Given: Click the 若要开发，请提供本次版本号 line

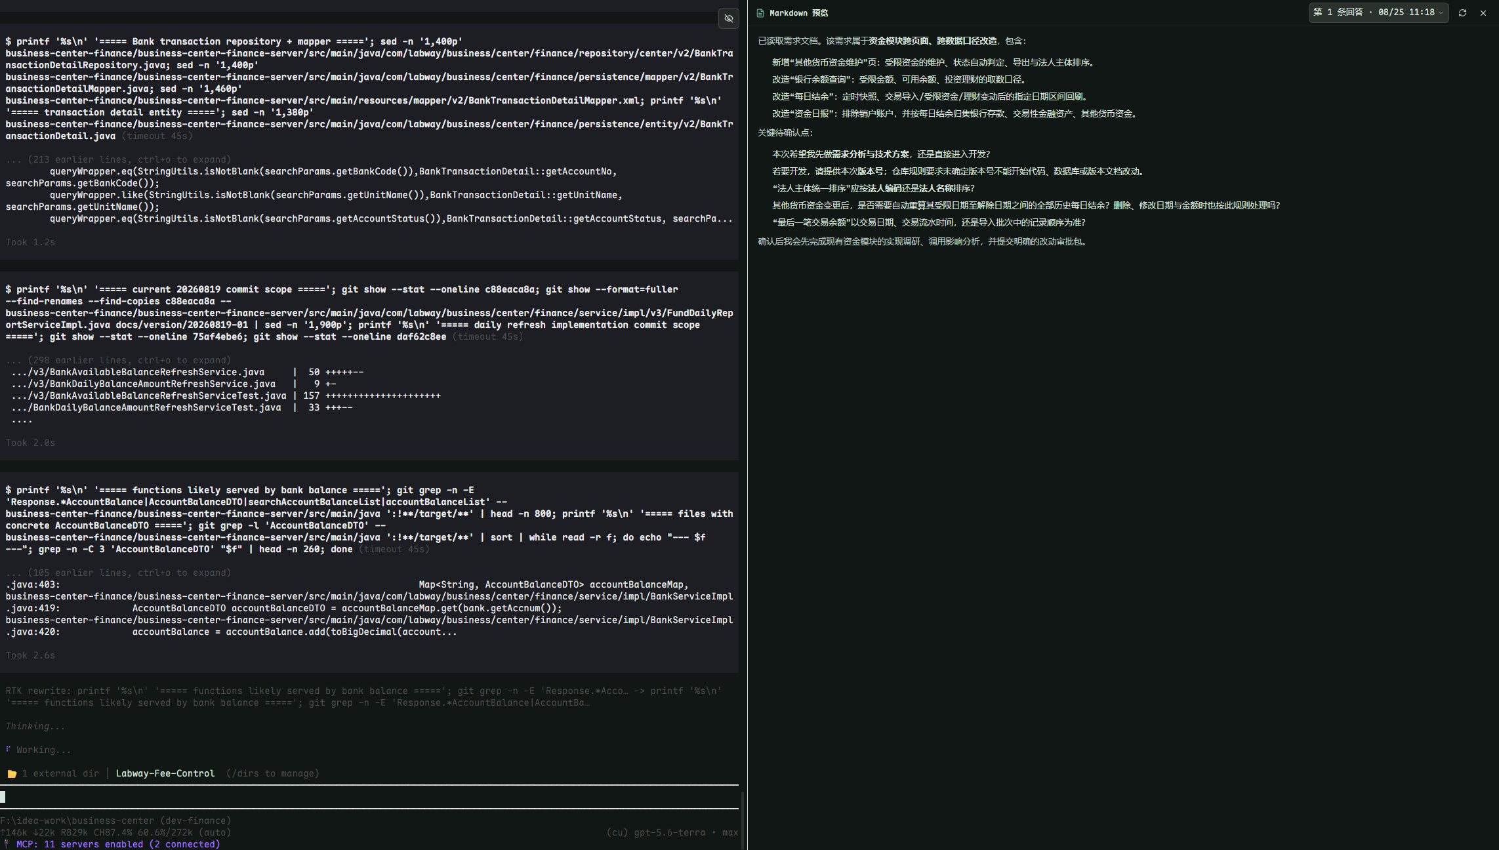Looking at the screenshot, I should (960, 171).
